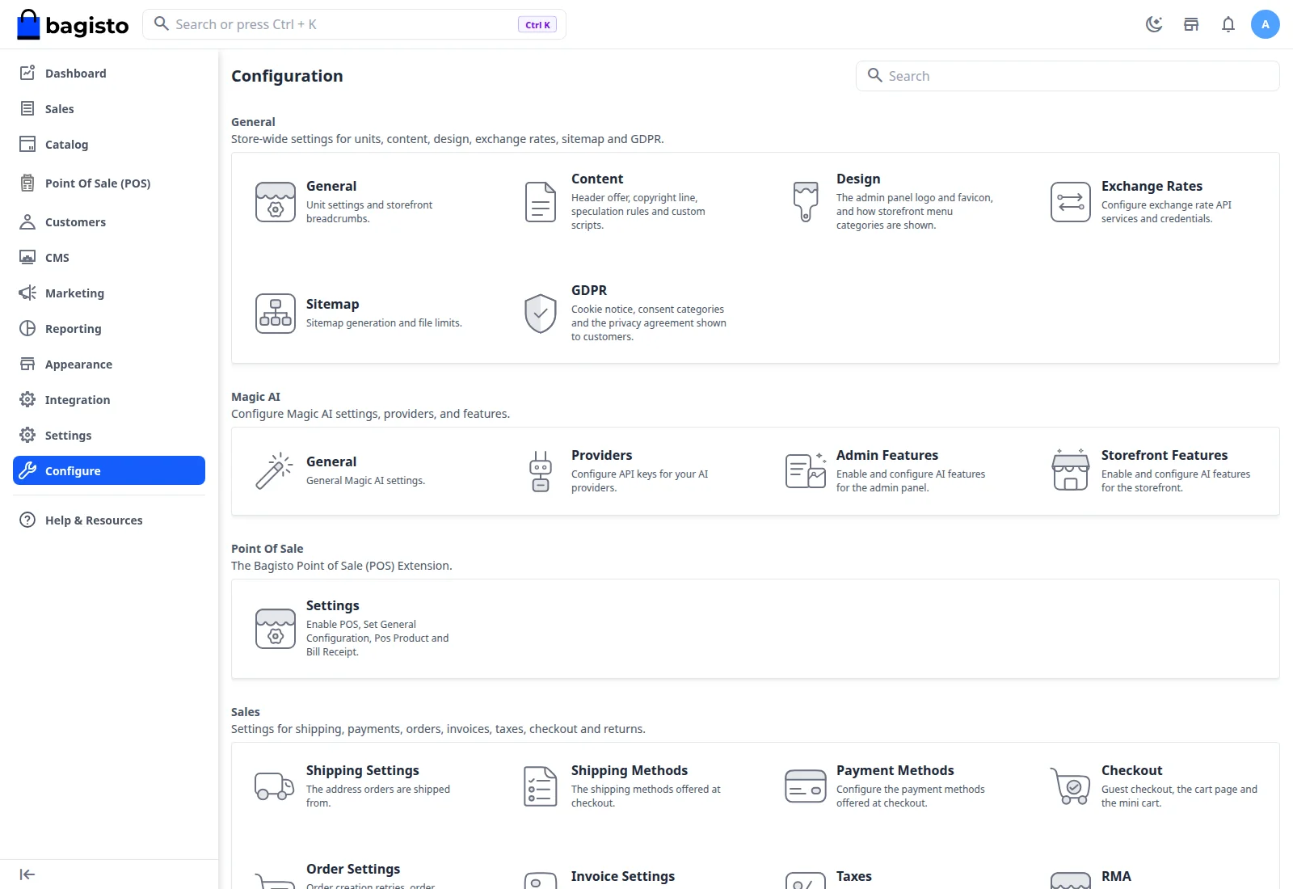This screenshot has height=889, width=1293.
Task: Click the Point Of Sale Settings icon
Action: (x=276, y=629)
